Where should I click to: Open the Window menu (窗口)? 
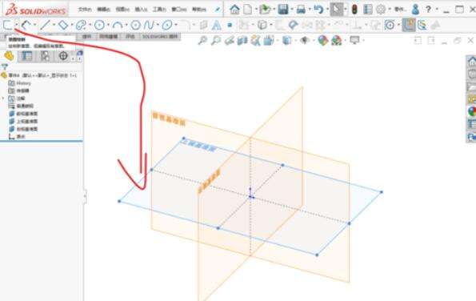point(179,10)
